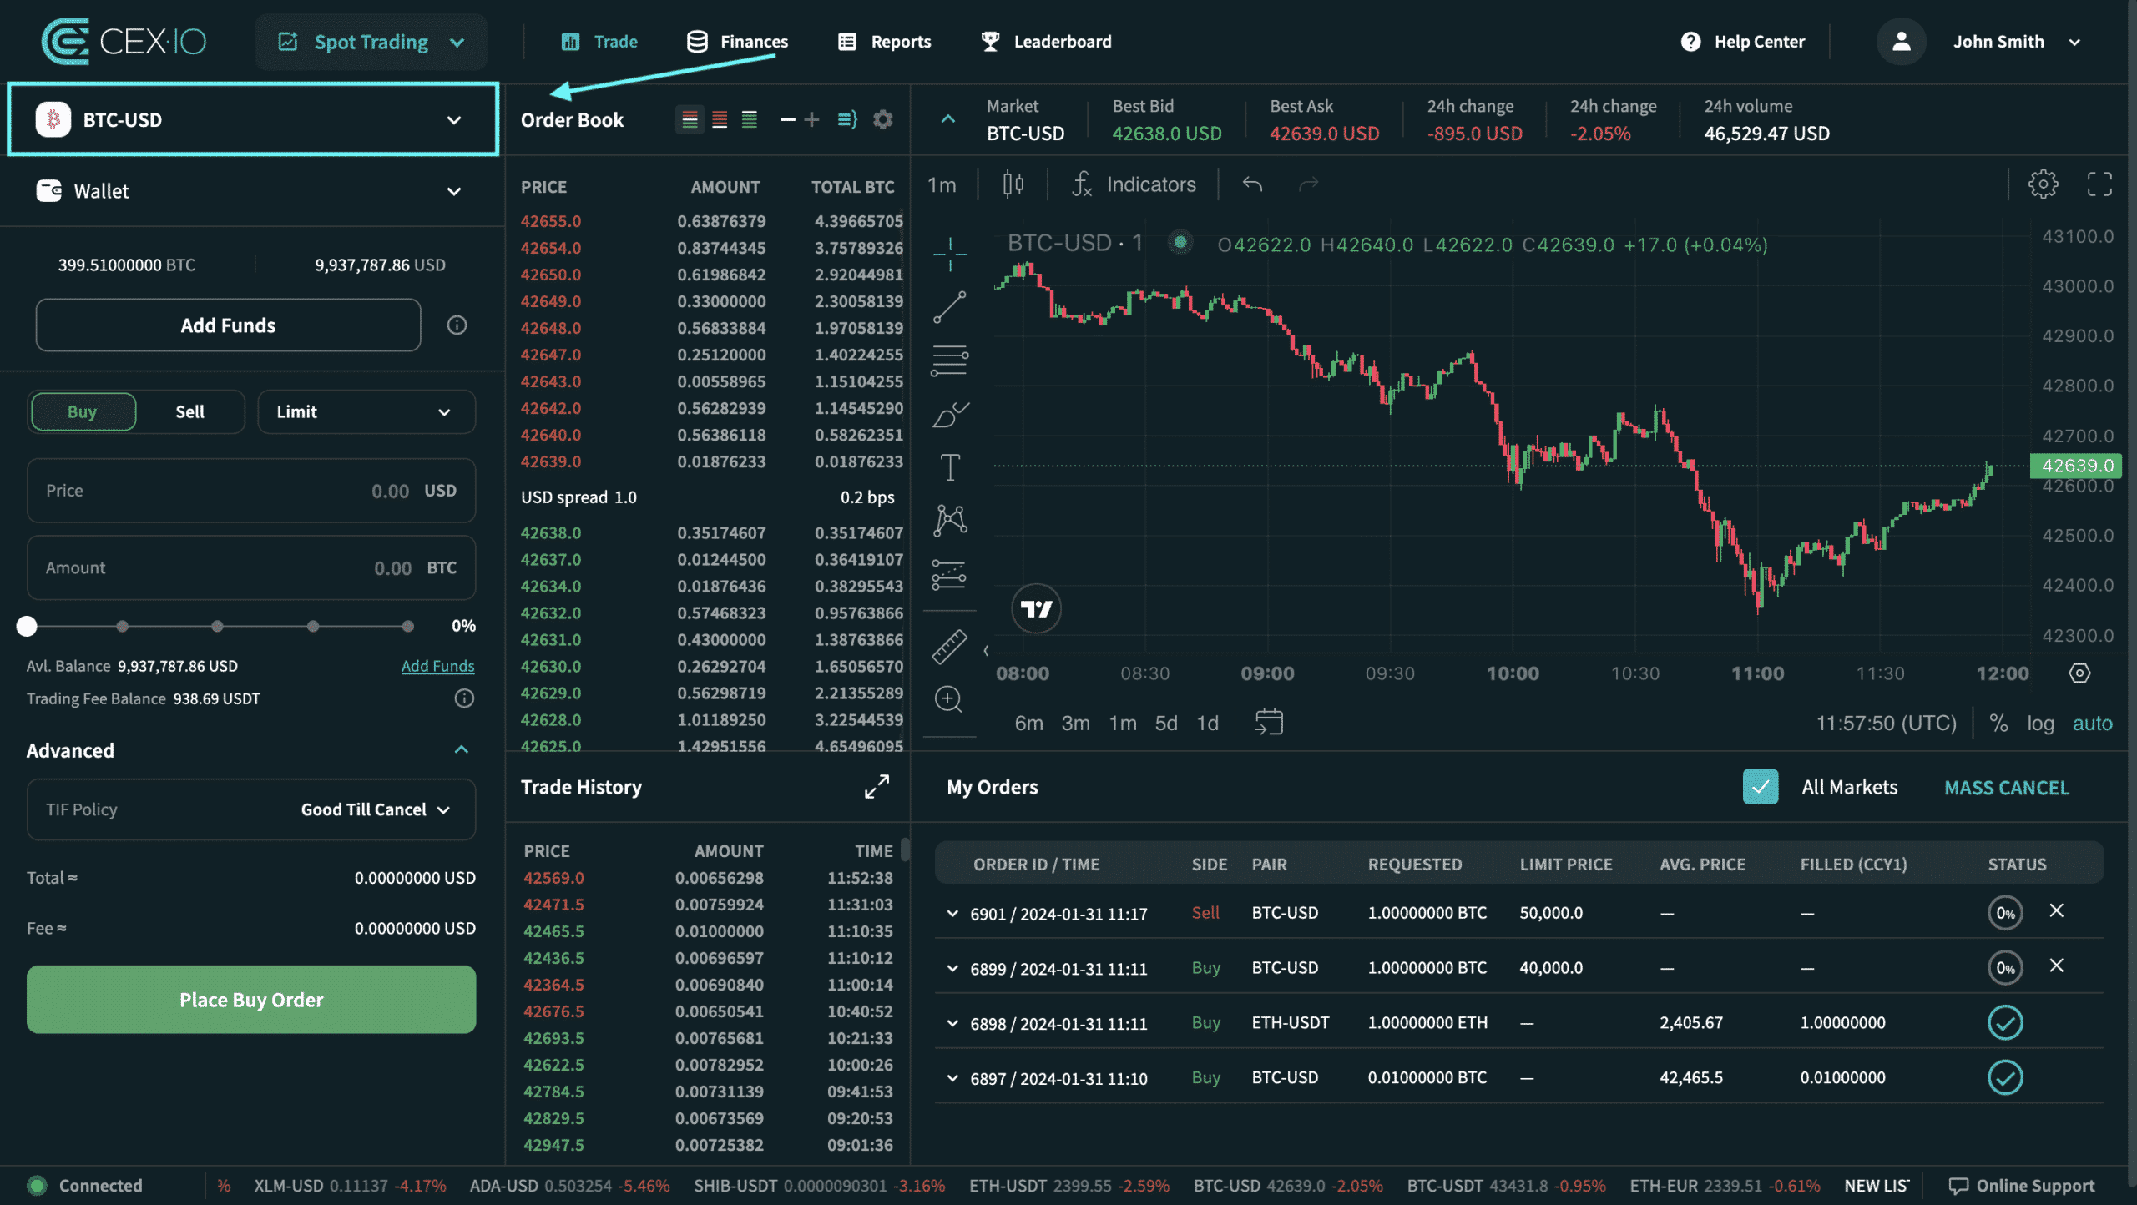Viewport: 2137px width, 1205px height.
Task: Enter fullscreen chart mode
Action: [x=2099, y=184]
